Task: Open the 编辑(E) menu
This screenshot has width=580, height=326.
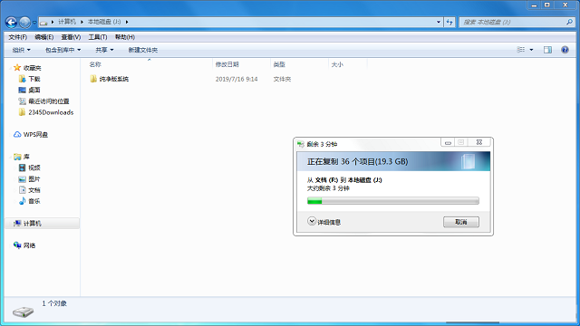Action: click(x=44, y=37)
